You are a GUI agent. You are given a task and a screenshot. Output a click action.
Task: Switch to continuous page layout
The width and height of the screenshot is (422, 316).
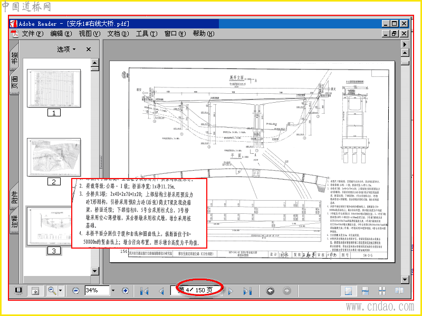coord(365,291)
